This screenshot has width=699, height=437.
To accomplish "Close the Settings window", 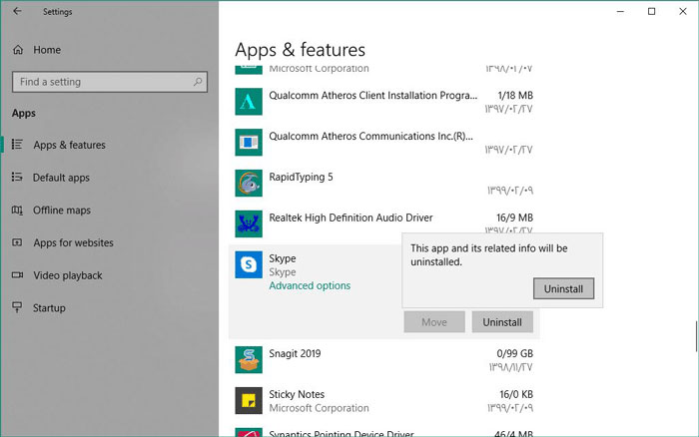I will pos(682,12).
